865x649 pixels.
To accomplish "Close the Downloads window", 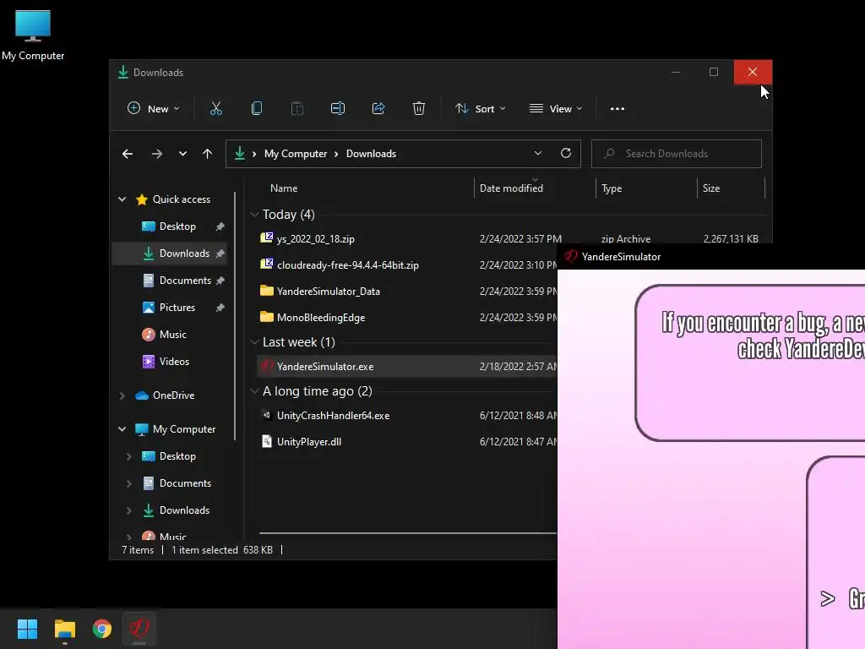I will pos(753,73).
